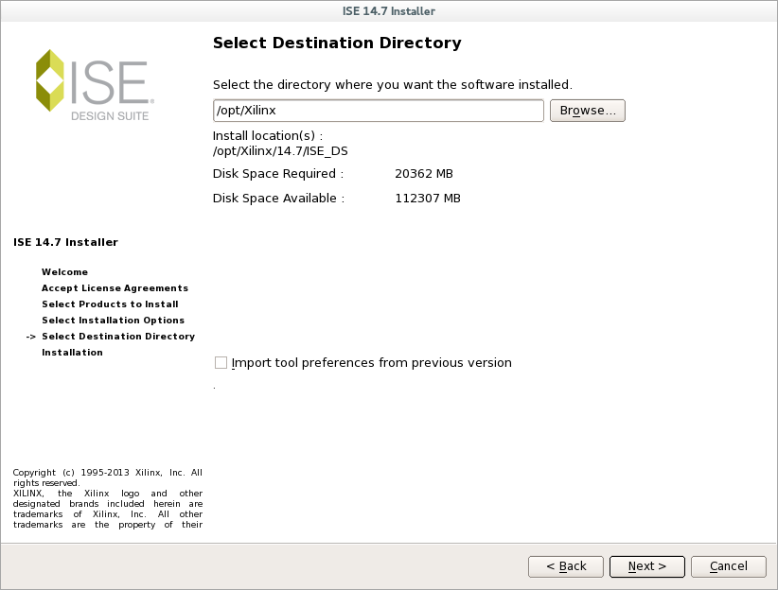
Task: Click the Select Destination Directory page heading
Action: (x=337, y=43)
